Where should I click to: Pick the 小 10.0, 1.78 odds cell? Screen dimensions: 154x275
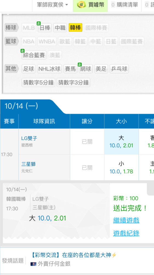(121, 167)
